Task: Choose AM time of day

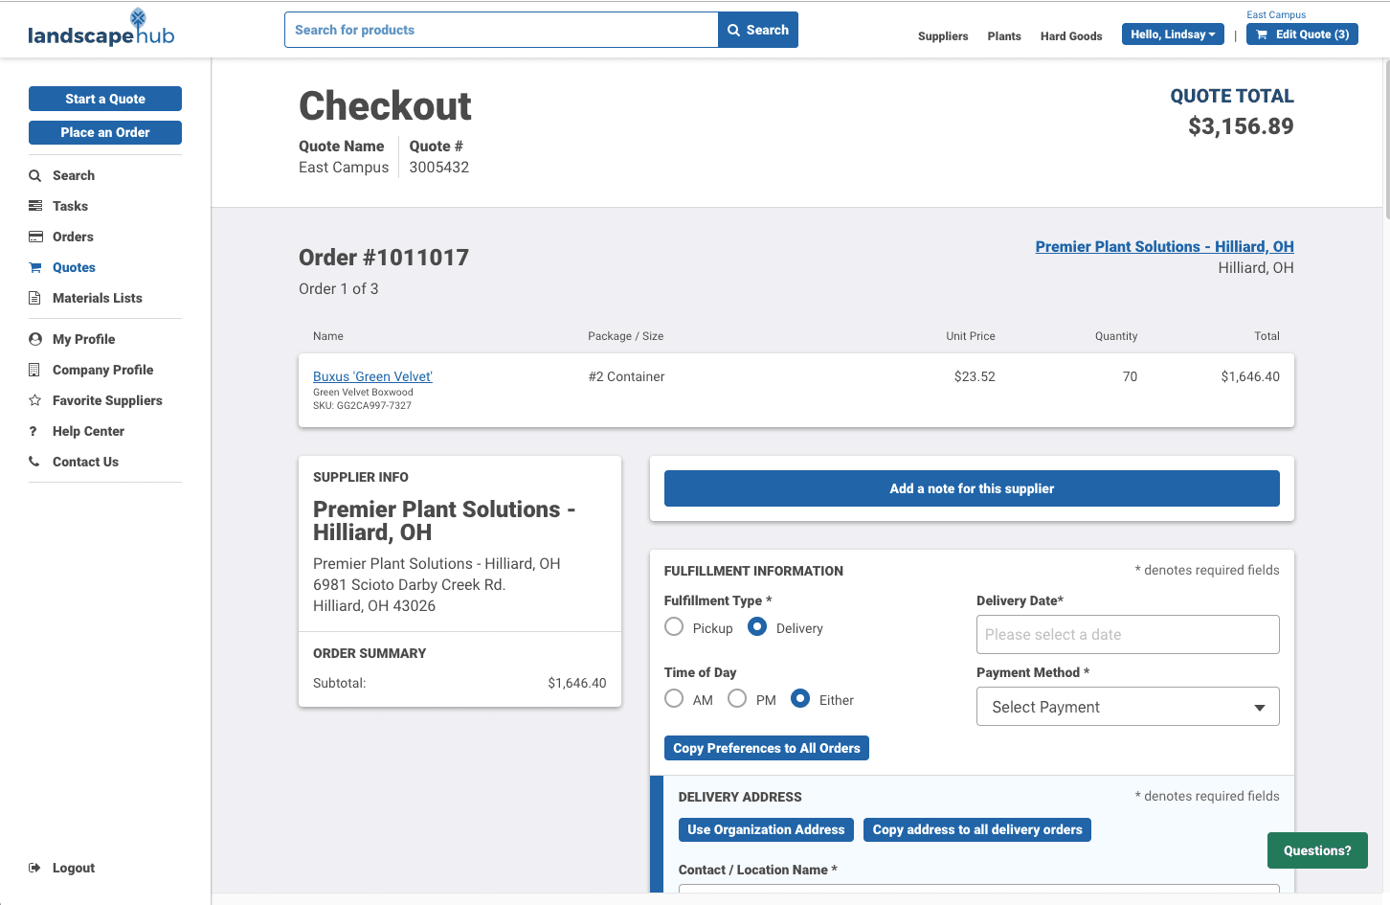Action: [x=674, y=699]
